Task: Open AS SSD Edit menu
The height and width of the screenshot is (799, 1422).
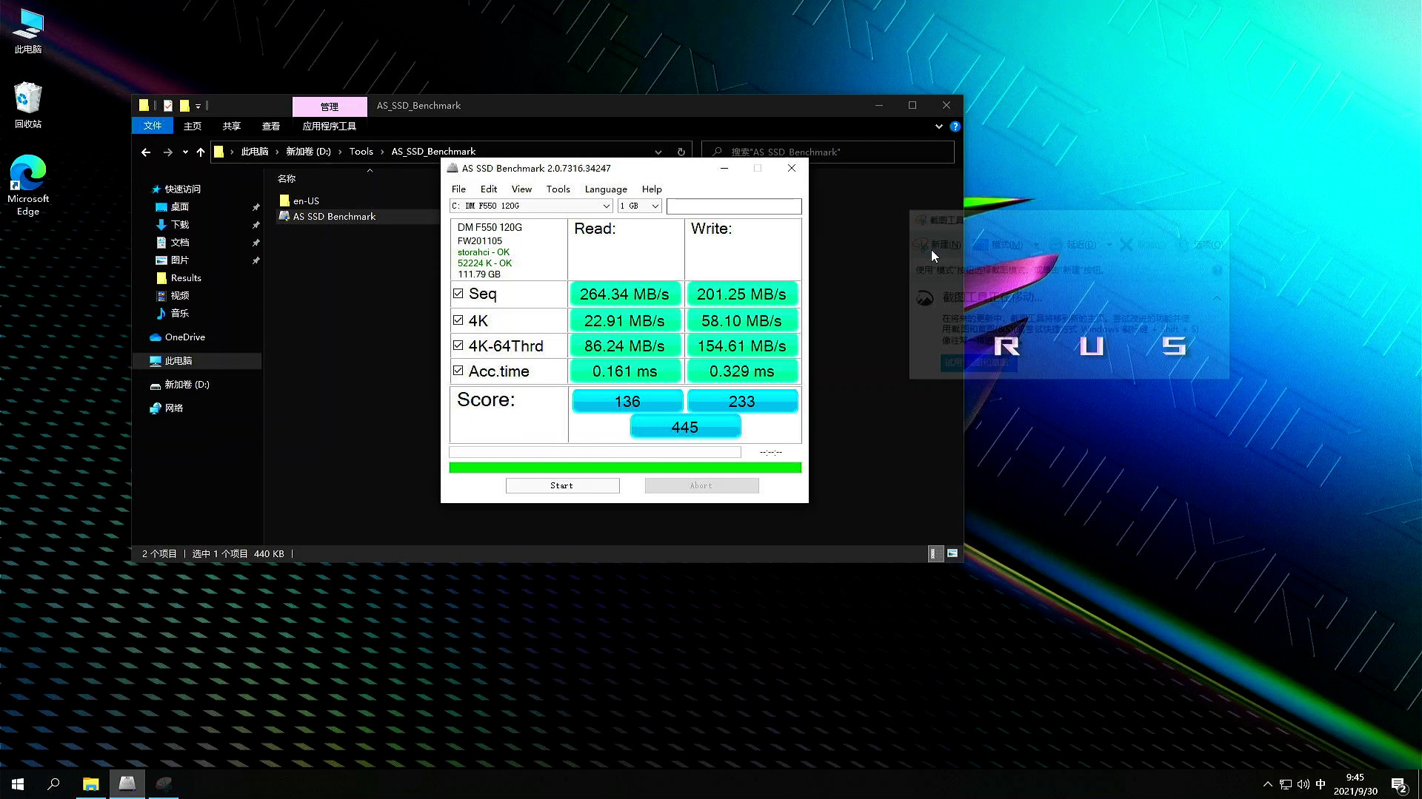Action: click(489, 189)
